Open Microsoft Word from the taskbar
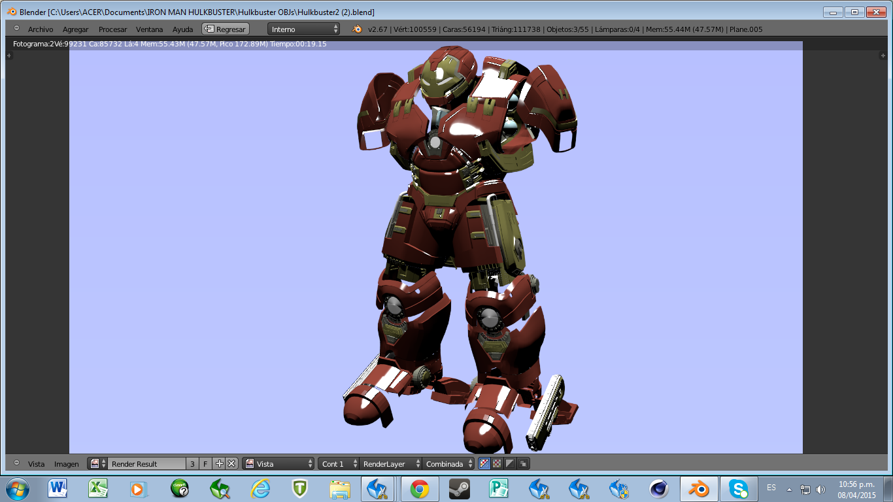Screen dimensions: 893x502 coord(58,488)
